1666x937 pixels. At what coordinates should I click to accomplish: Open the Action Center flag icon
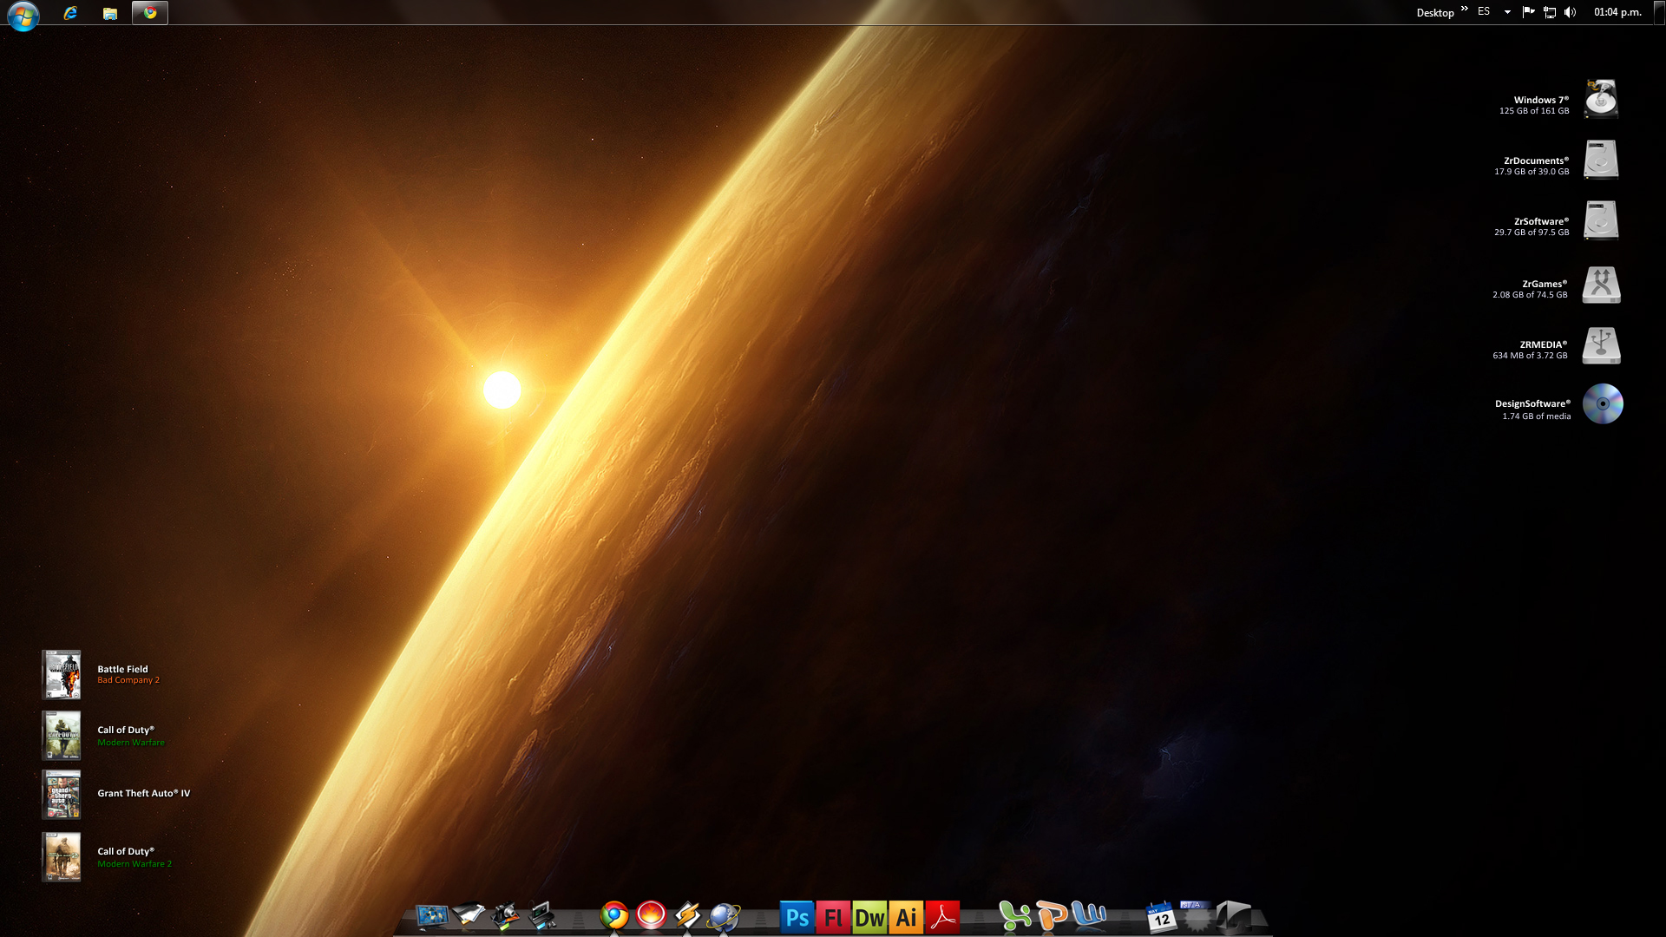point(1528,12)
